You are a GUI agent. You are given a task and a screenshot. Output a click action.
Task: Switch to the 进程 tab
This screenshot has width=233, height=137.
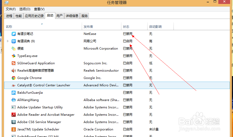tap(9, 16)
